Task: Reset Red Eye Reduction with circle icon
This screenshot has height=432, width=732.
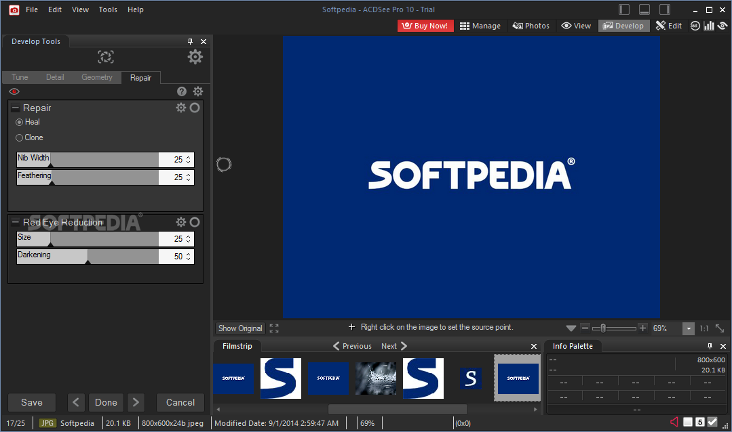Action: coord(195,222)
